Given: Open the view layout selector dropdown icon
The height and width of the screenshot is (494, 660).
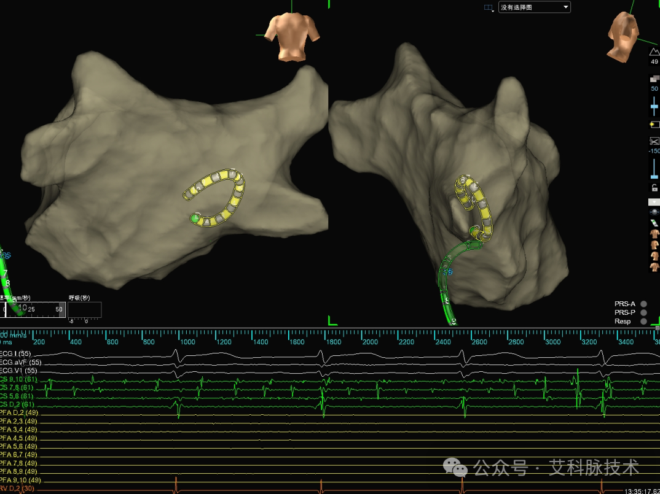Looking at the screenshot, I should coord(489,7).
